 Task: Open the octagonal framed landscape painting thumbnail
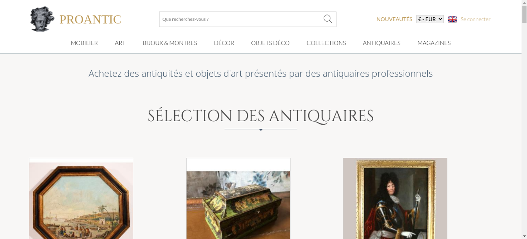(x=81, y=198)
